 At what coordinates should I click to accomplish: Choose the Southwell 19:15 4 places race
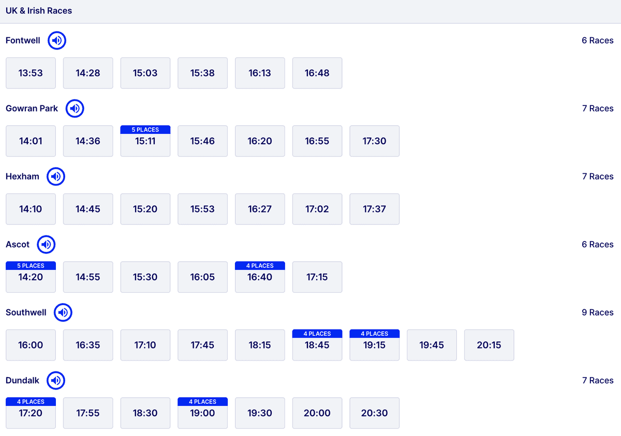(x=375, y=345)
